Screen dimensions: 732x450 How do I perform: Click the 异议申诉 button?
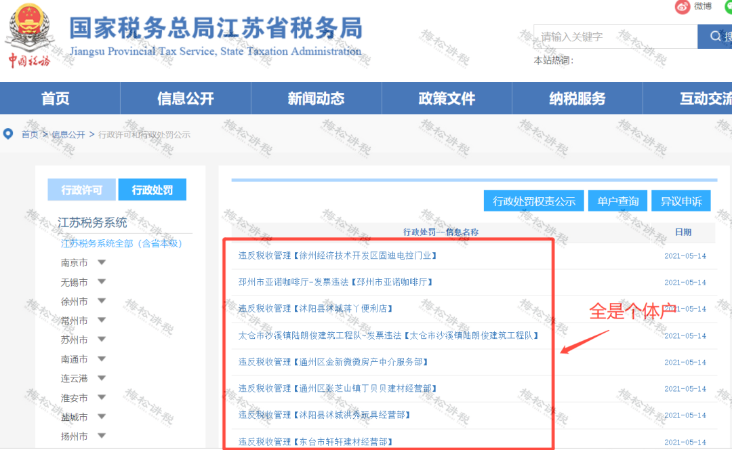(680, 201)
